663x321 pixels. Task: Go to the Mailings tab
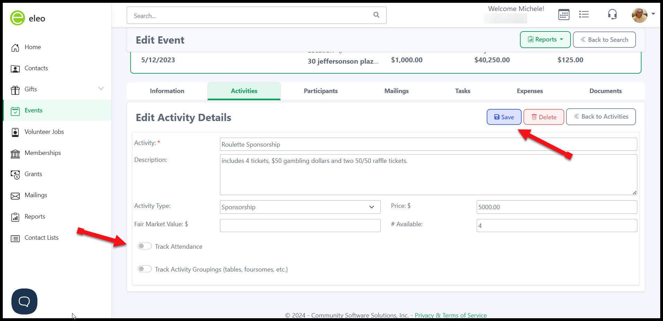pyautogui.click(x=396, y=91)
